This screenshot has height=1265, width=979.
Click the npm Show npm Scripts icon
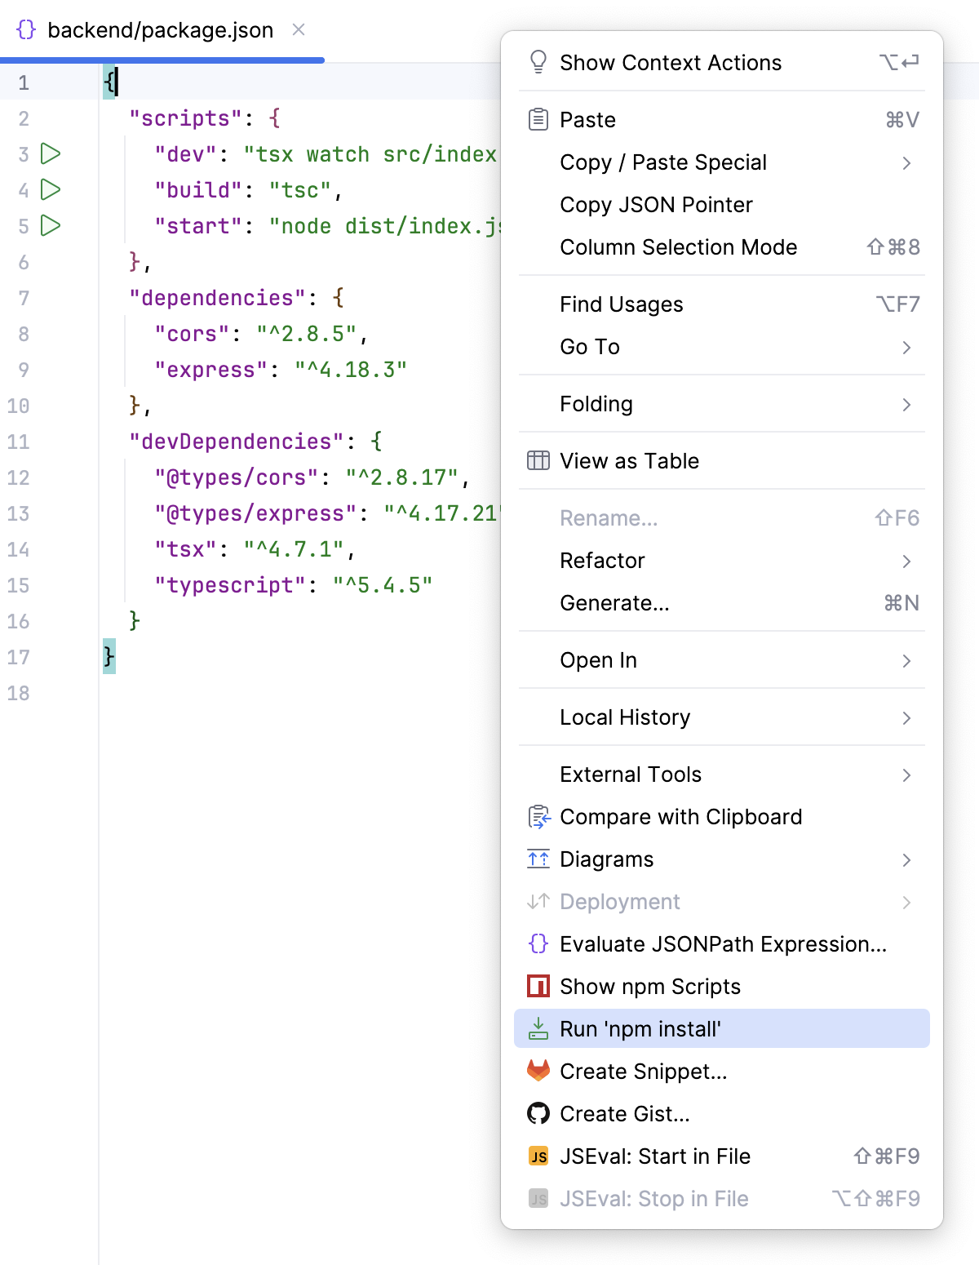tap(538, 986)
